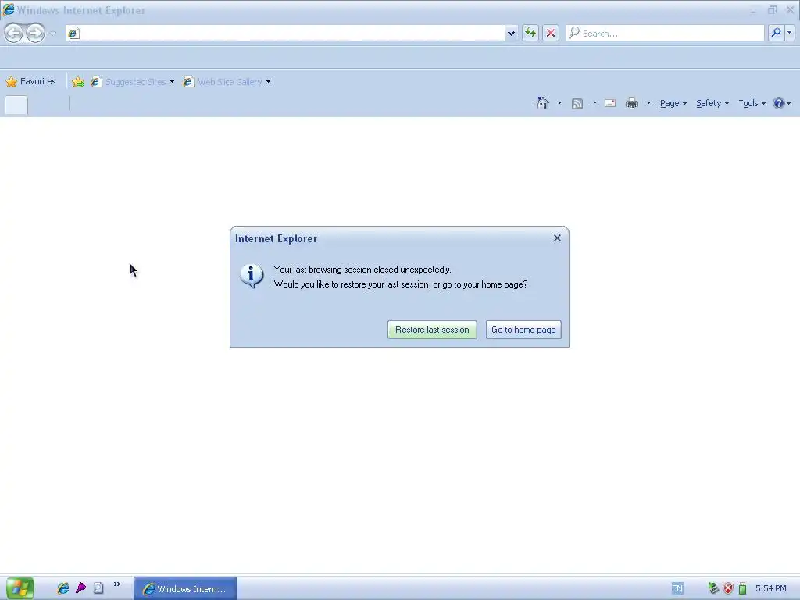Screen dimensions: 800x600
Task: Minimize the Internet Explorer window
Action: click(x=753, y=10)
